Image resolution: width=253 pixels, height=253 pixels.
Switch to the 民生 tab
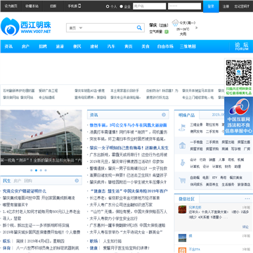(7, 181)
